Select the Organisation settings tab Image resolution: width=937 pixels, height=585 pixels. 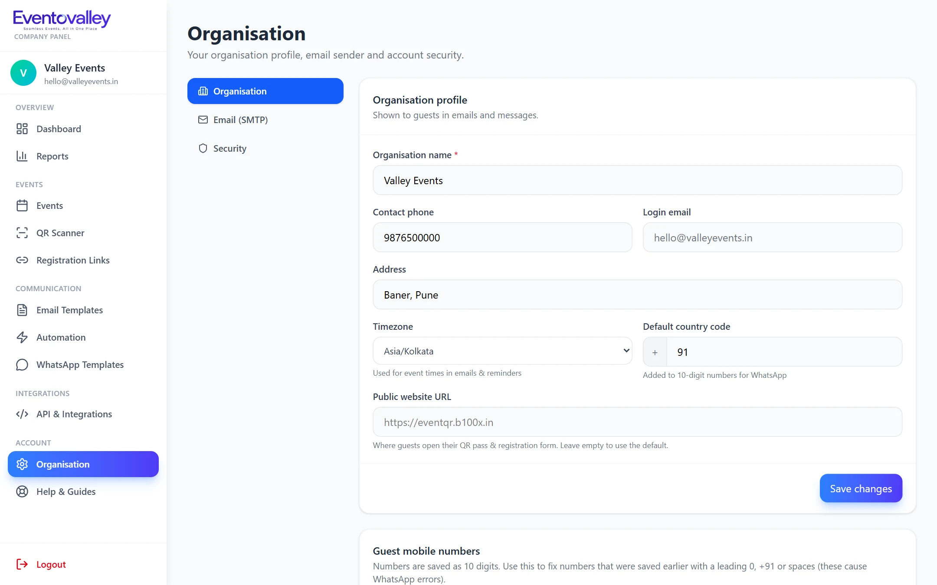tap(265, 91)
